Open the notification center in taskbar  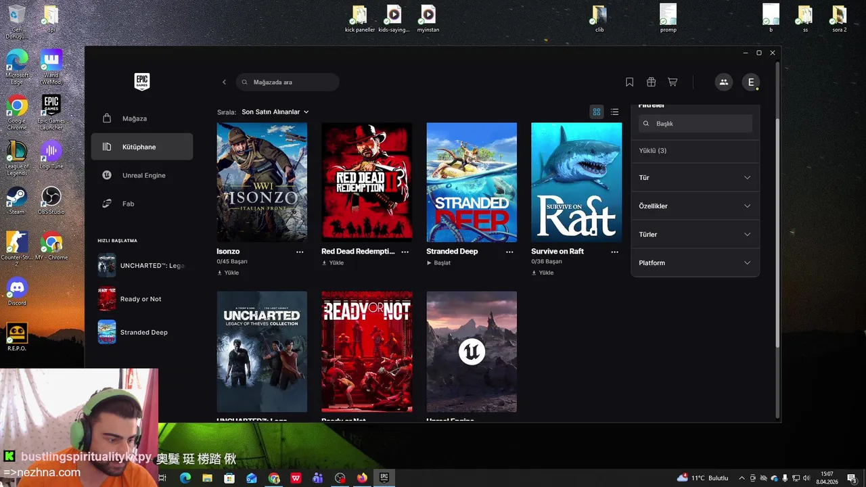[x=851, y=478]
